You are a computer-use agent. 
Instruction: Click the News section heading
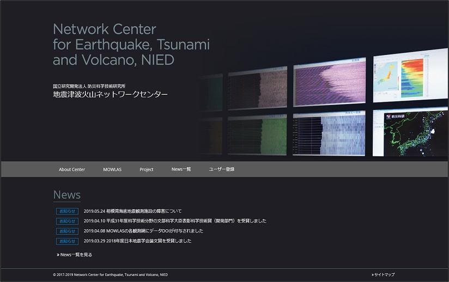(66, 195)
